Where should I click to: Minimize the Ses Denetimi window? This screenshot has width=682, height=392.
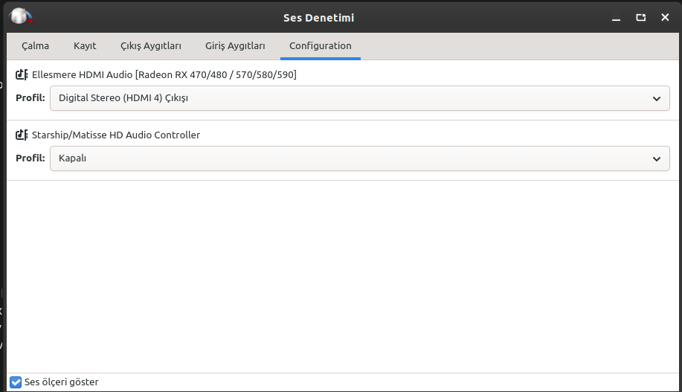[615, 17]
